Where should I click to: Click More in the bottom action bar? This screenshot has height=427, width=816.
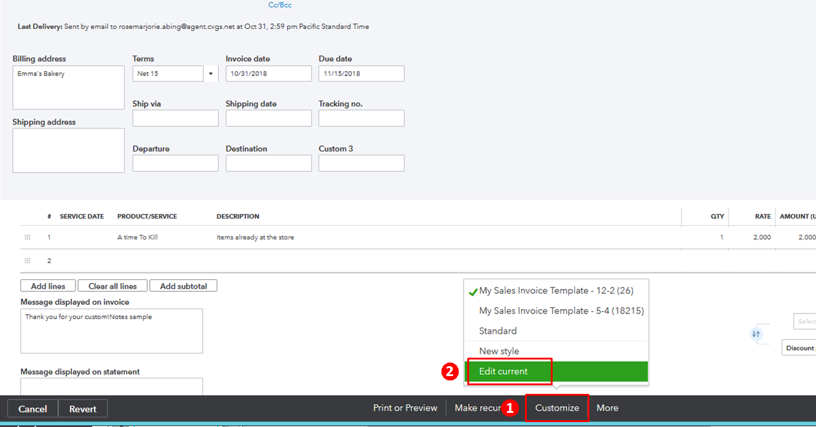(607, 407)
